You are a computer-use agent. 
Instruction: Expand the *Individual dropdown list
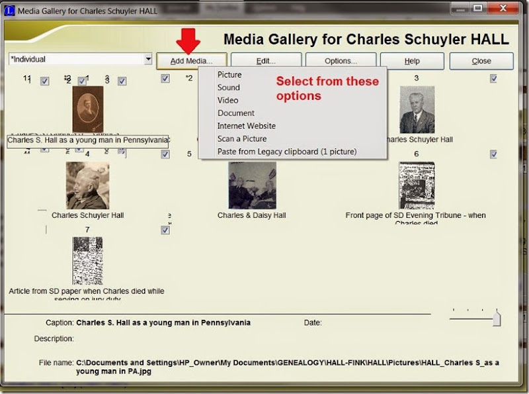[148, 59]
